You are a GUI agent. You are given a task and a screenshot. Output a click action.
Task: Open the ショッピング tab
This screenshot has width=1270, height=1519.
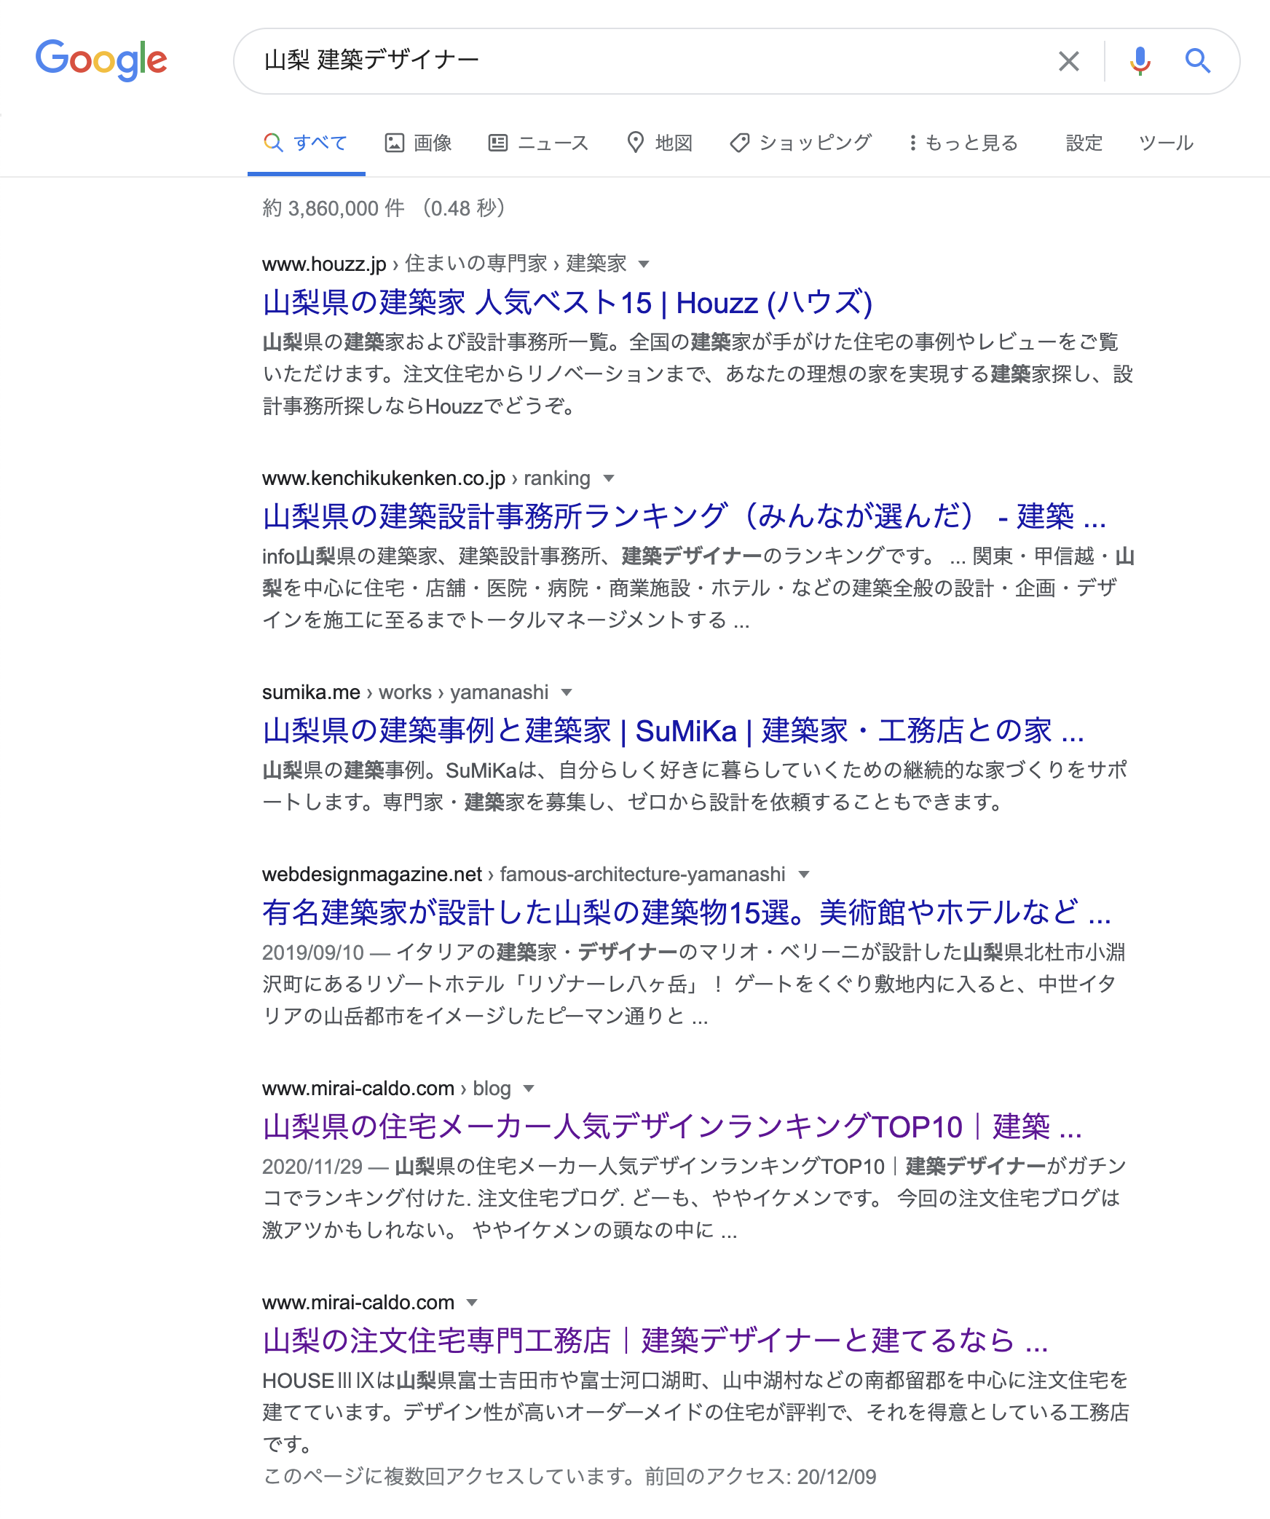tap(801, 143)
